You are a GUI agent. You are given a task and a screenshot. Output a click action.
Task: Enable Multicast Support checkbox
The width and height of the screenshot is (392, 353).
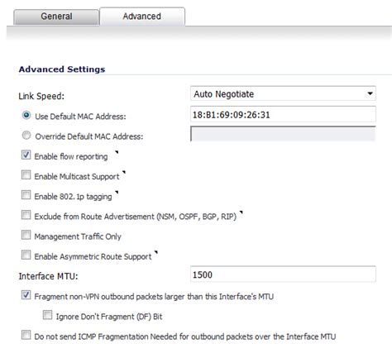pyautogui.click(x=26, y=174)
